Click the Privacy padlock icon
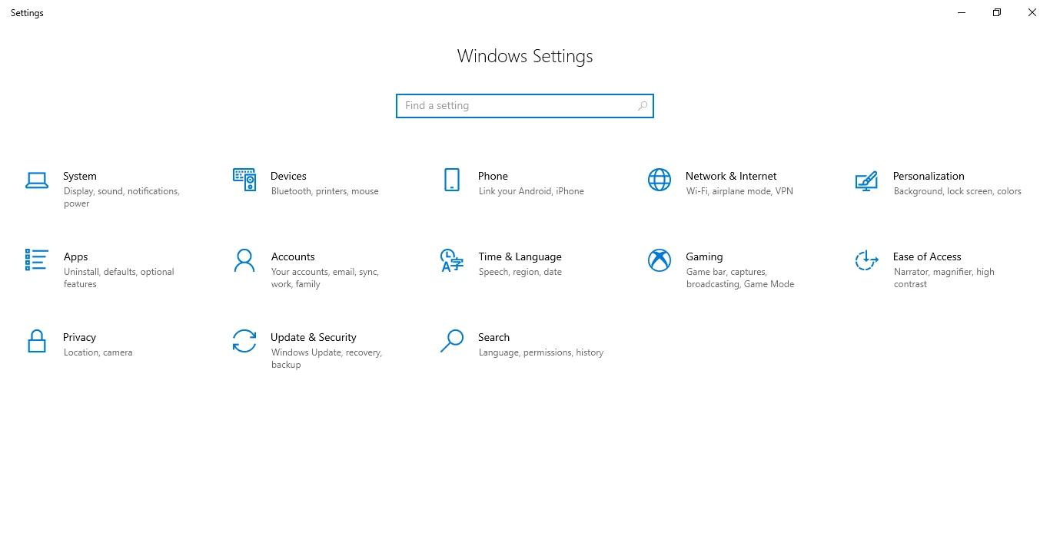The width and height of the screenshot is (1050, 559). tap(36, 342)
